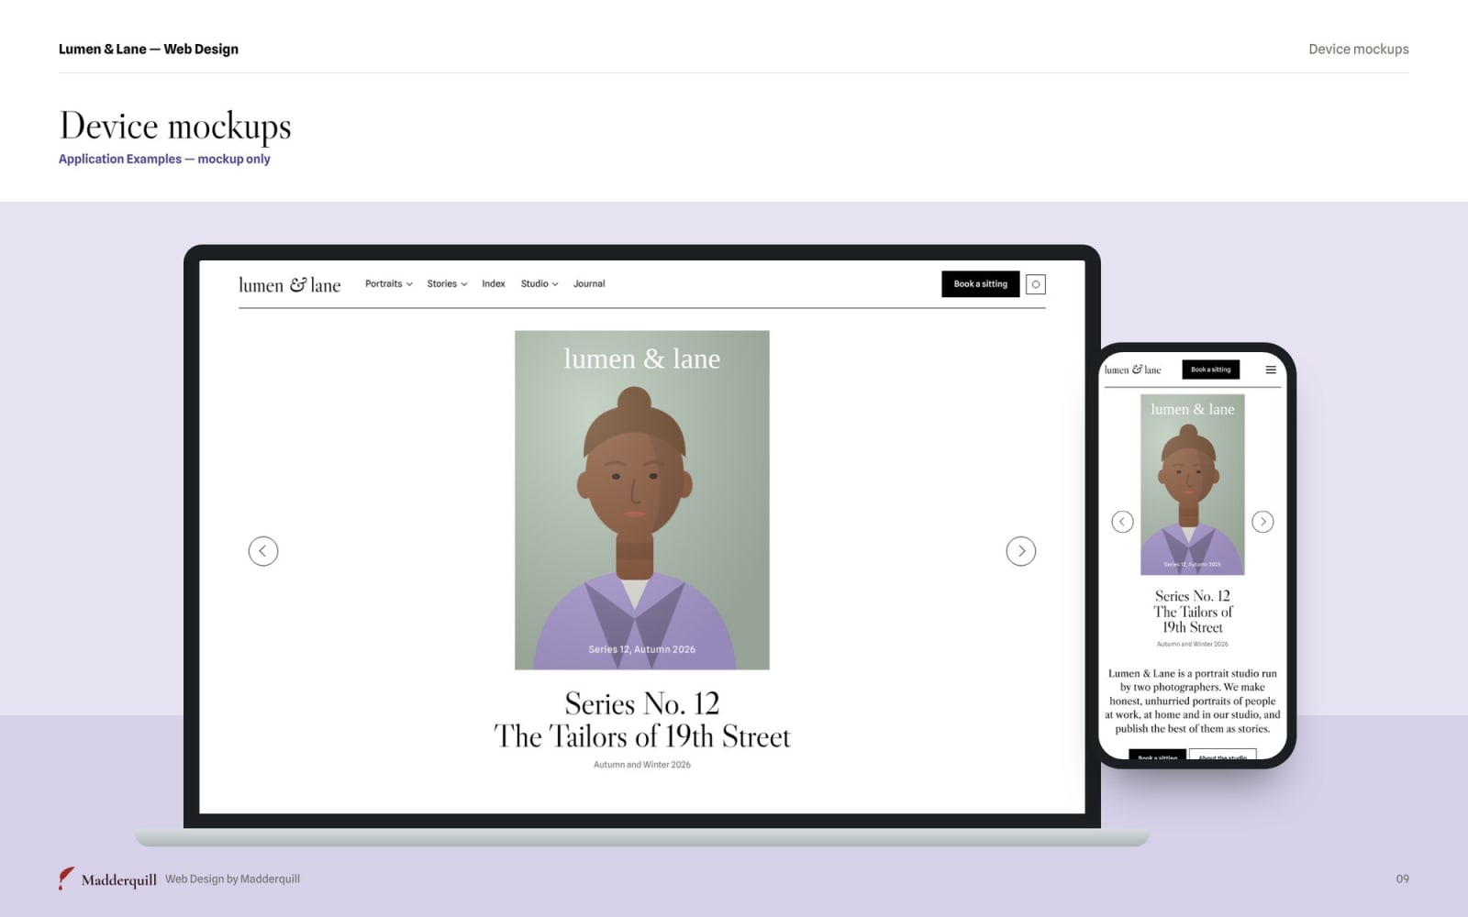Click the large 'Device mockups' page title
The height and width of the screenshot is (917, 1468).
click(x=175, y=126)
